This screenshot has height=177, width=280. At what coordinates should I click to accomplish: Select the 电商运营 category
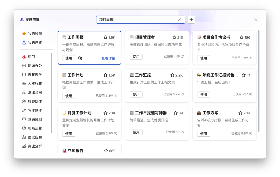pos(32,128)
